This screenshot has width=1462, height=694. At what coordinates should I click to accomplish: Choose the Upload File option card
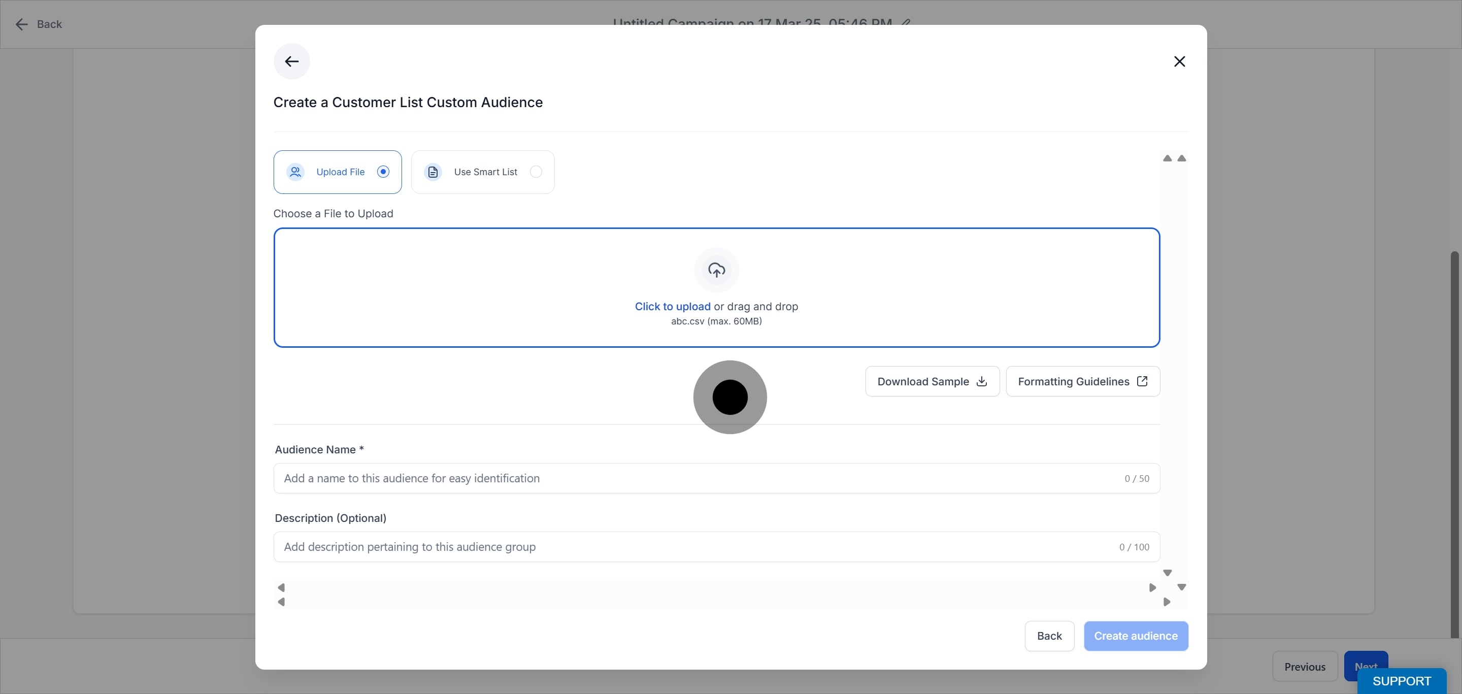click(x=337, y=172)
